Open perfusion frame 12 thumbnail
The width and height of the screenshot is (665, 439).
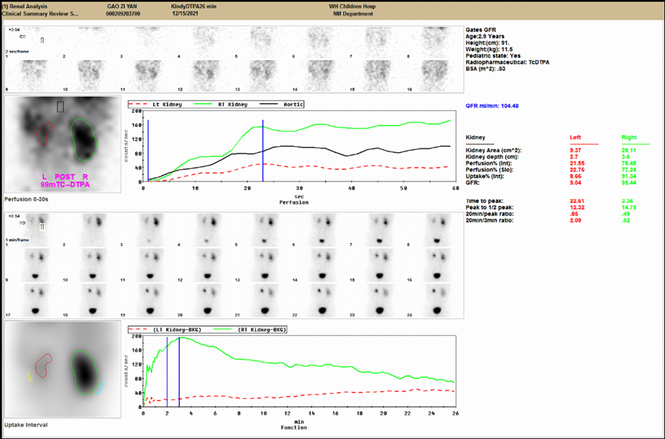coord(206,75)
